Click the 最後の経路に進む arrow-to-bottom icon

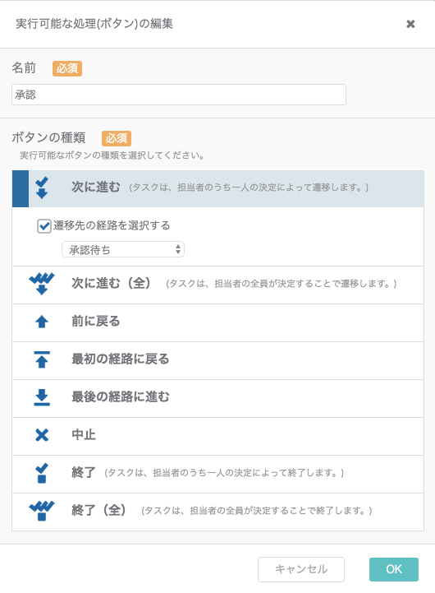(42, 397)
